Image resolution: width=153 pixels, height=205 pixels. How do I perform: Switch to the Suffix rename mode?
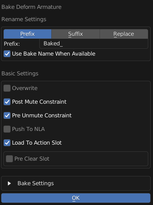[x=76, y=34]
